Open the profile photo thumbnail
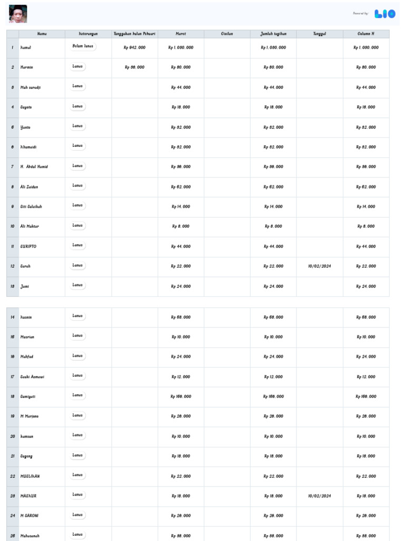The height and width of the screenshot is (541, 405). (x=18, y=14)
